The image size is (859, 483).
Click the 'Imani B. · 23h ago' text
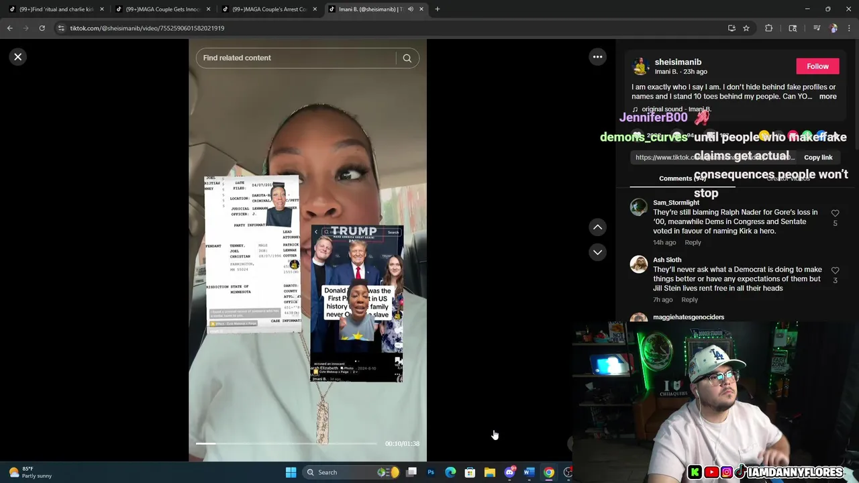(x=680, y=72)
